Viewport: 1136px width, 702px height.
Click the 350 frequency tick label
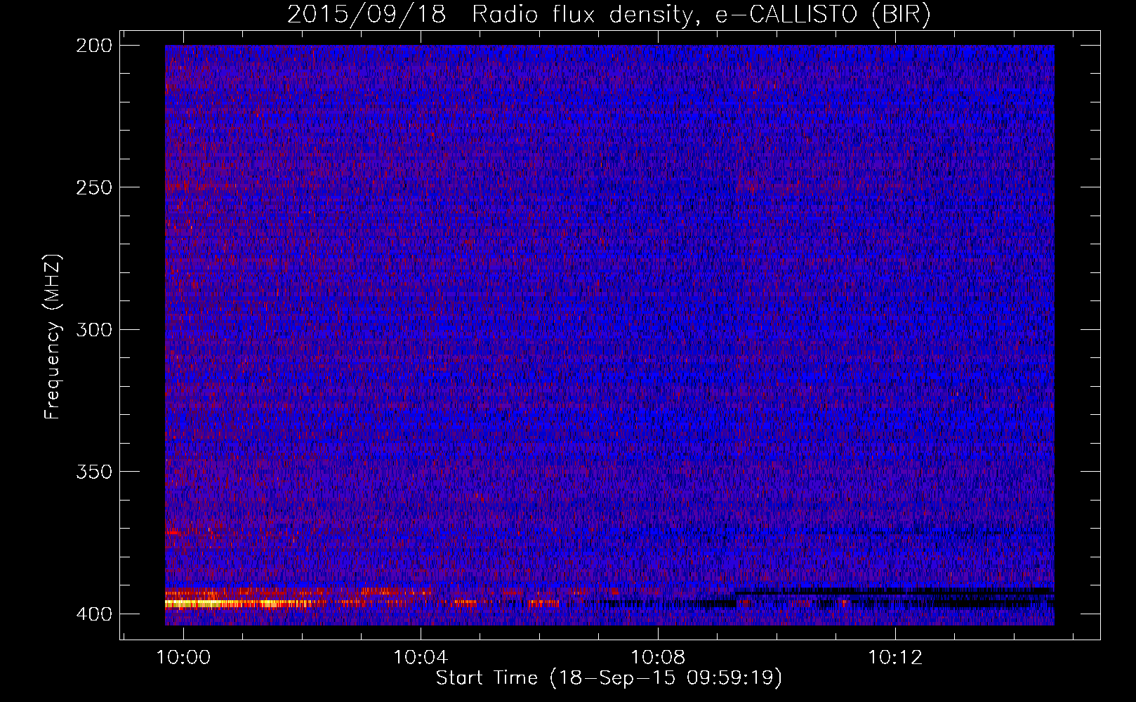(x=93, y=472)
